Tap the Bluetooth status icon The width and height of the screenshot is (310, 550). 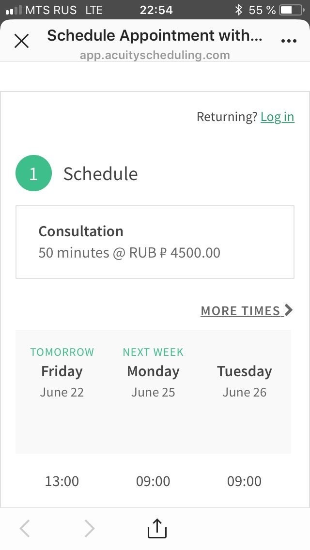point(239,10)
